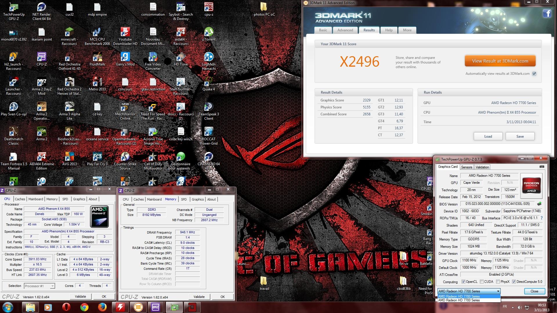Open SPD tab in CPU-Z Memory window
557x313 pixels.
click(x=184, y=199)
